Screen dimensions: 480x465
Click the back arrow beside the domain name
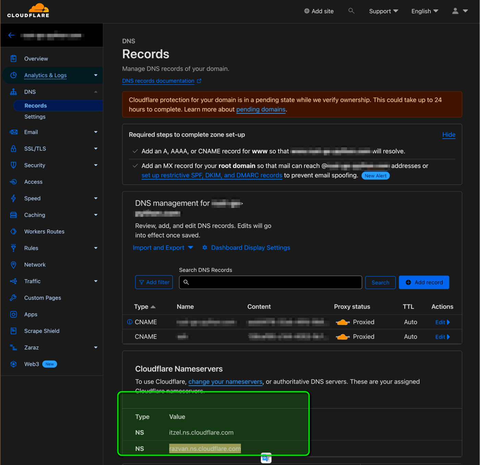click(11, 35)
